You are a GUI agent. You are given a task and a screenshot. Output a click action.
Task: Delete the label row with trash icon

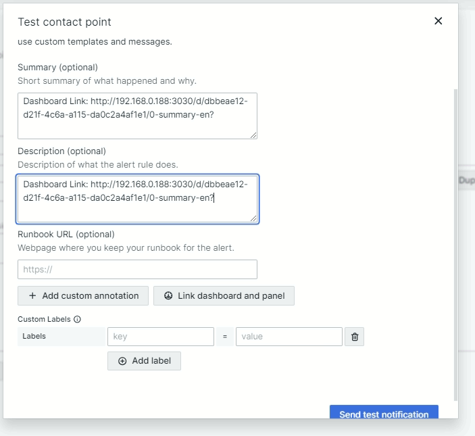click(355, 337)
